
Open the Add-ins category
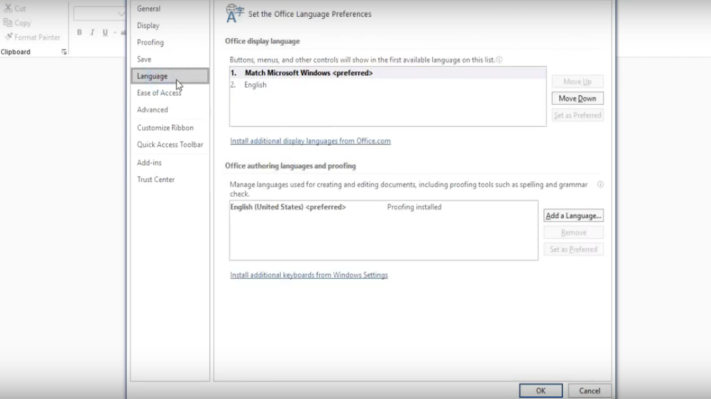170,162
